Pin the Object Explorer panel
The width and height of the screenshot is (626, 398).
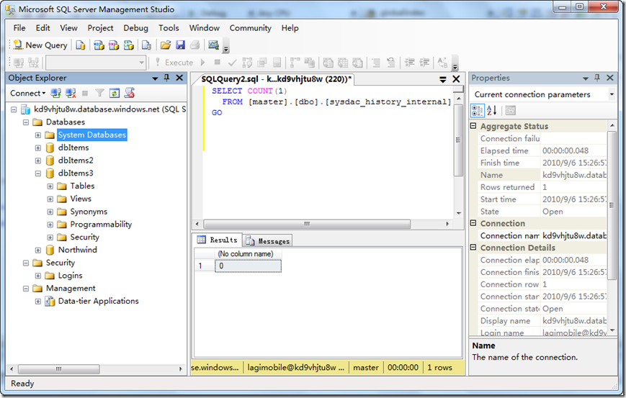coord(166,78)
